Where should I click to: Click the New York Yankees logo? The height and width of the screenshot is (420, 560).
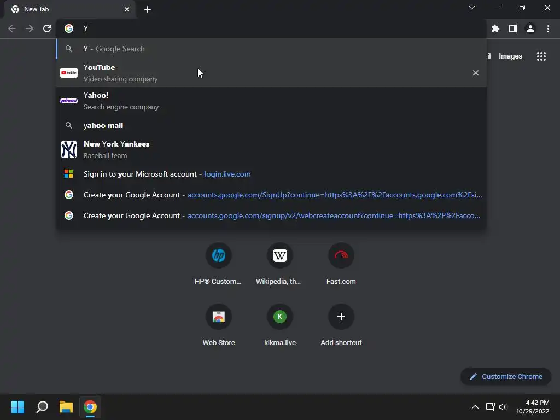click(x=69, y=149)
